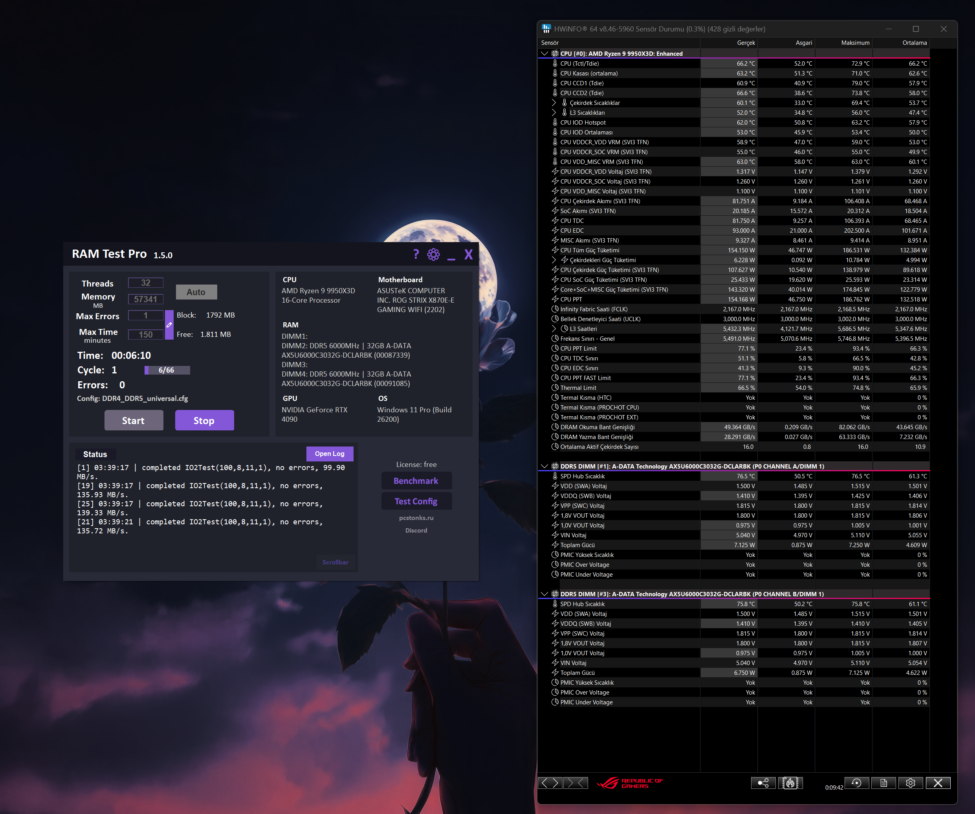The image size is (975, 814).
Task: Open the test log with Open Log
Action: point(330,454)
